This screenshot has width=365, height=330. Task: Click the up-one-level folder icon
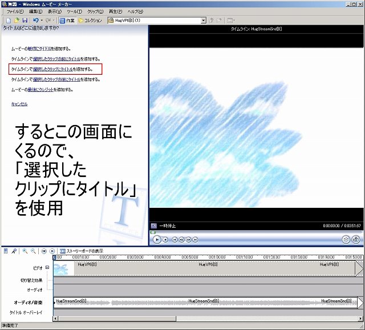pos(212,21)
